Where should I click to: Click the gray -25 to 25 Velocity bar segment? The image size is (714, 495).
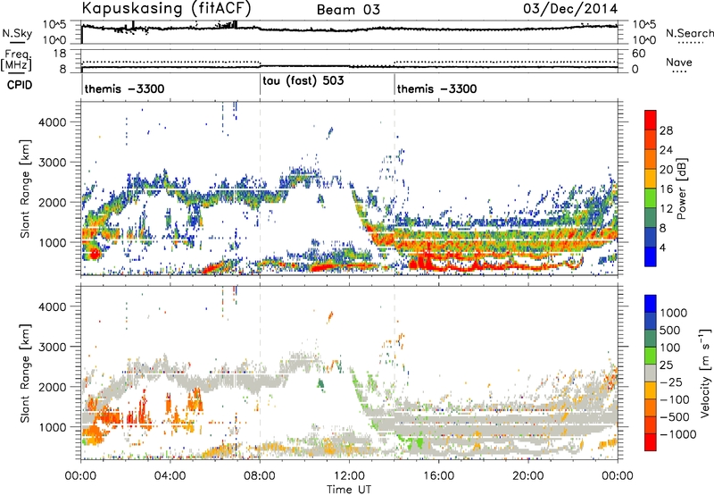coord(651,373)
